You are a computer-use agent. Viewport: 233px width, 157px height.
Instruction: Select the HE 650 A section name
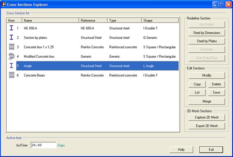(x=30, y=28)
